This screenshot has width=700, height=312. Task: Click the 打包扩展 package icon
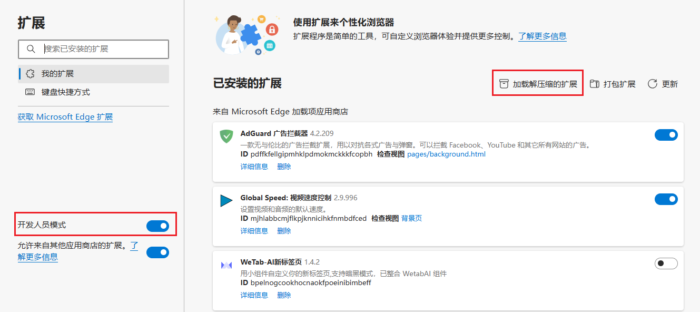coord(595,84)
